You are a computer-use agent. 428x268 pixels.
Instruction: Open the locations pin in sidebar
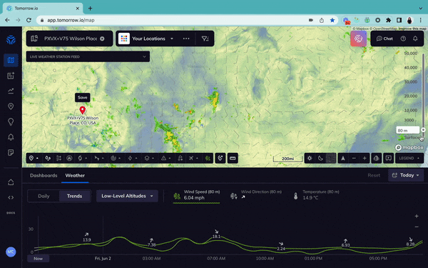(x=11, y=106)
